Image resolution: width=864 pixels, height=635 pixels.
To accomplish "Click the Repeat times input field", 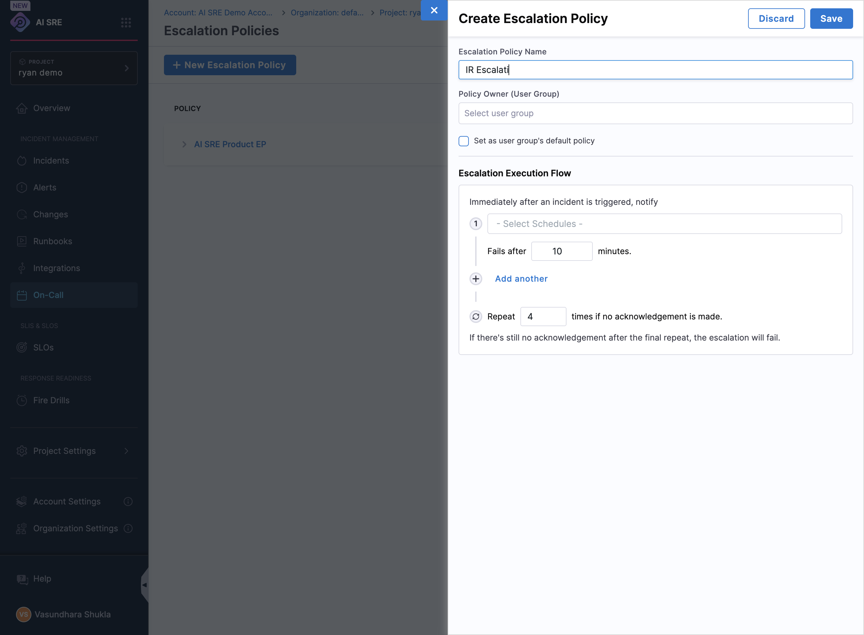I will click(x=543, y=316).
